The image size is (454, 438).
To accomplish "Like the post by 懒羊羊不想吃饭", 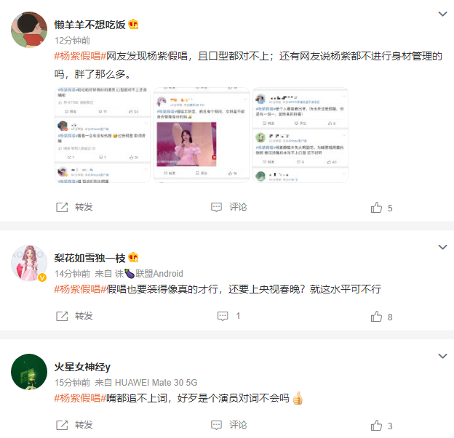I will 381,208.
